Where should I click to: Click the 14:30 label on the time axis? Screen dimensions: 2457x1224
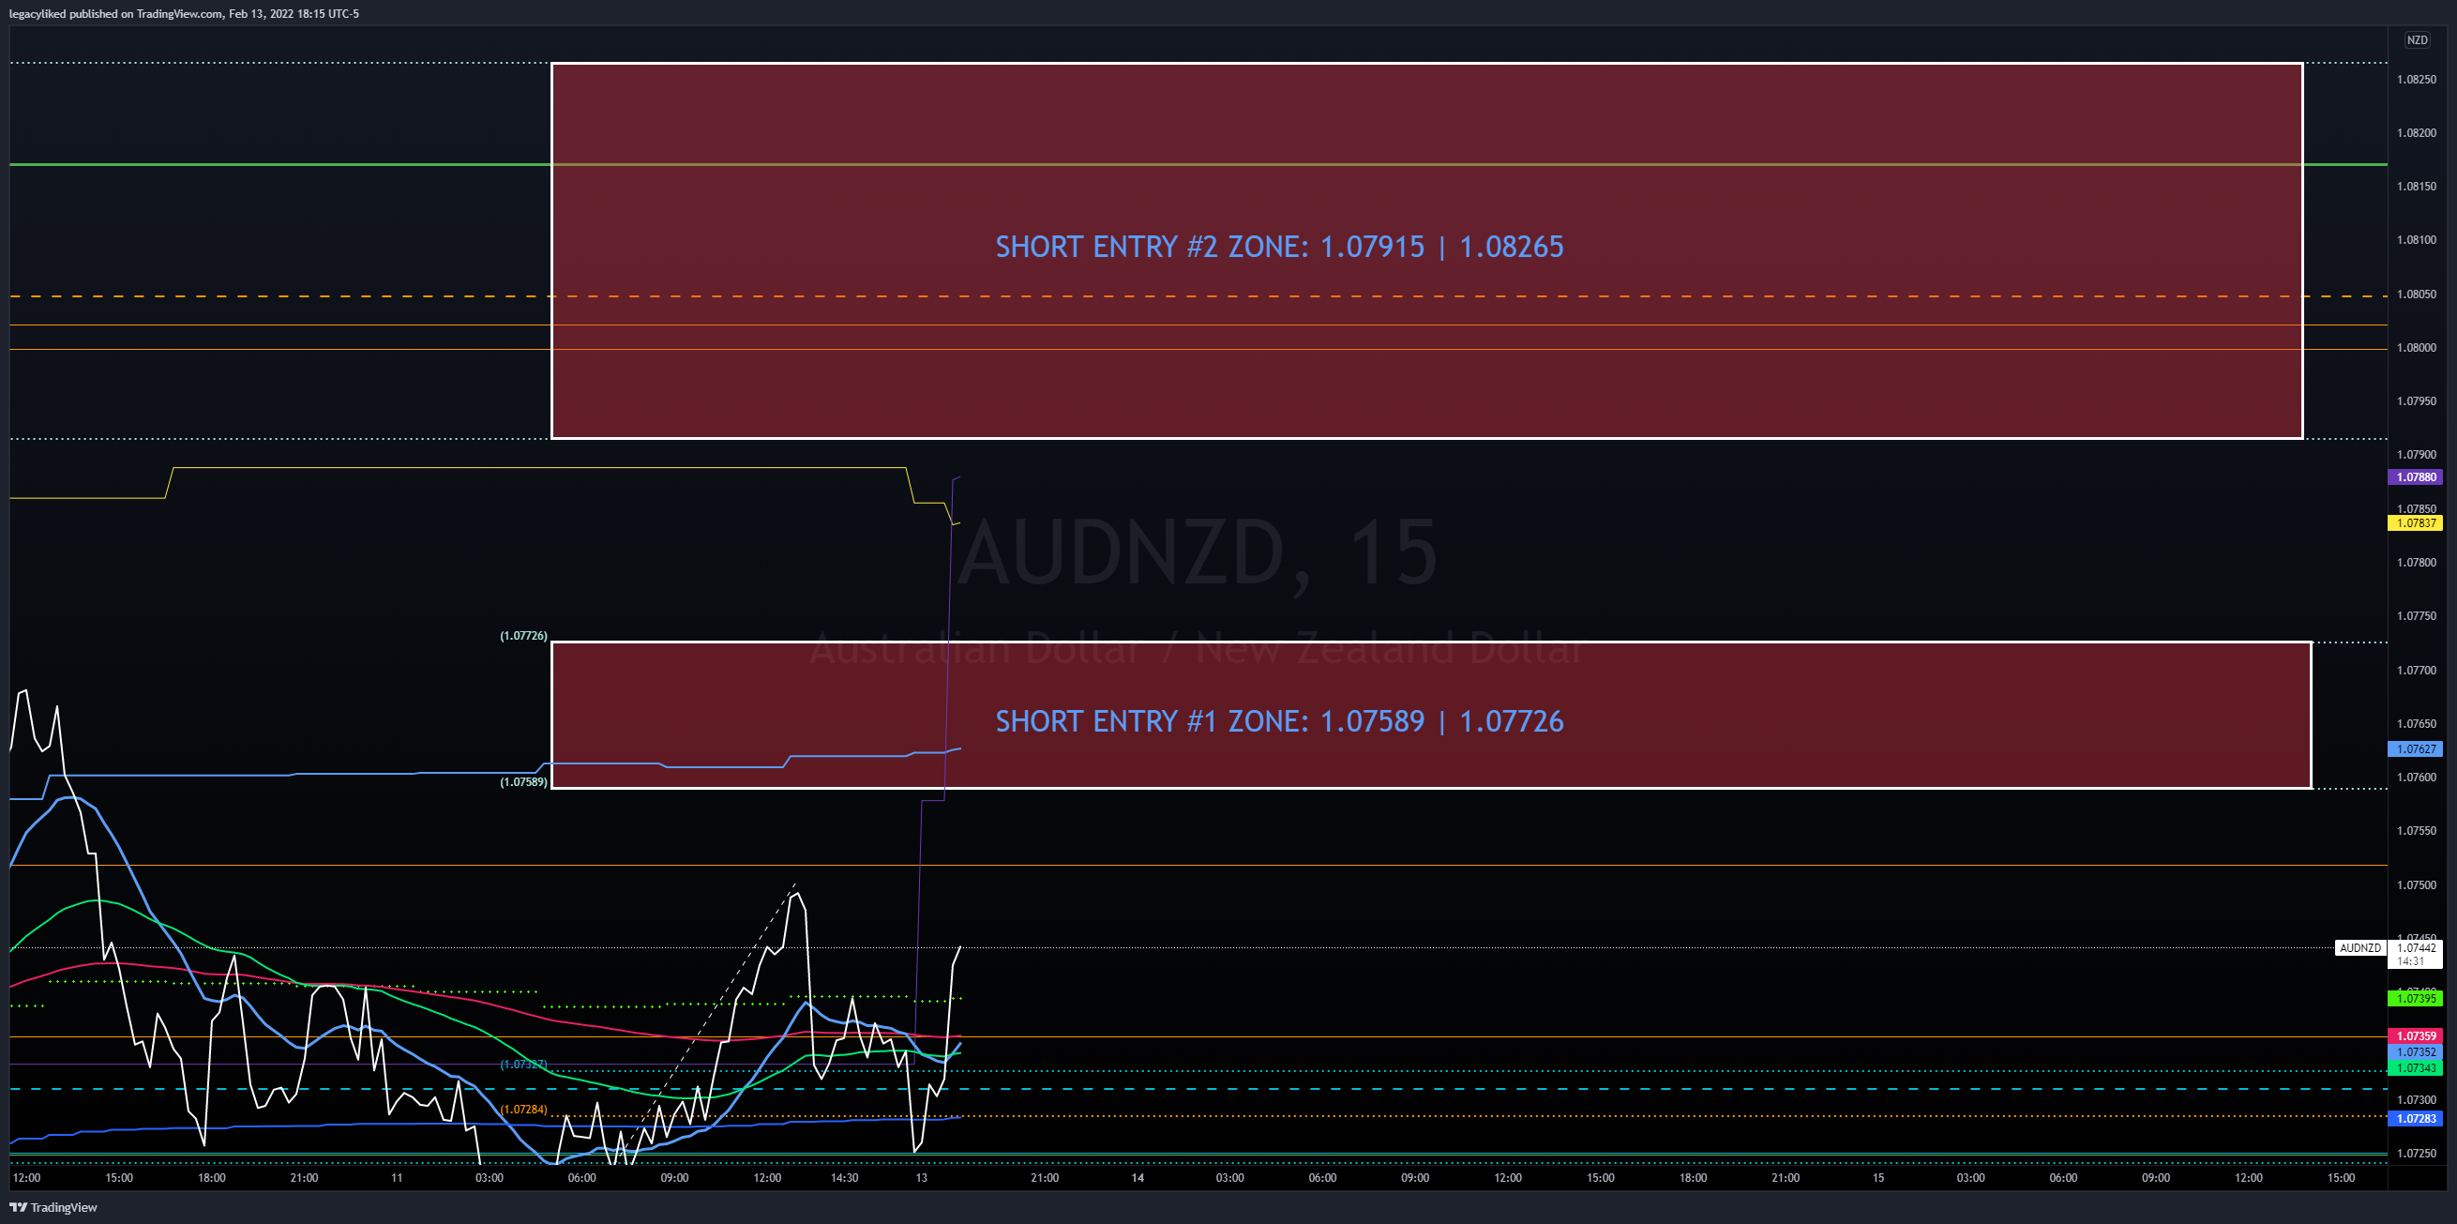point(844,1178)
